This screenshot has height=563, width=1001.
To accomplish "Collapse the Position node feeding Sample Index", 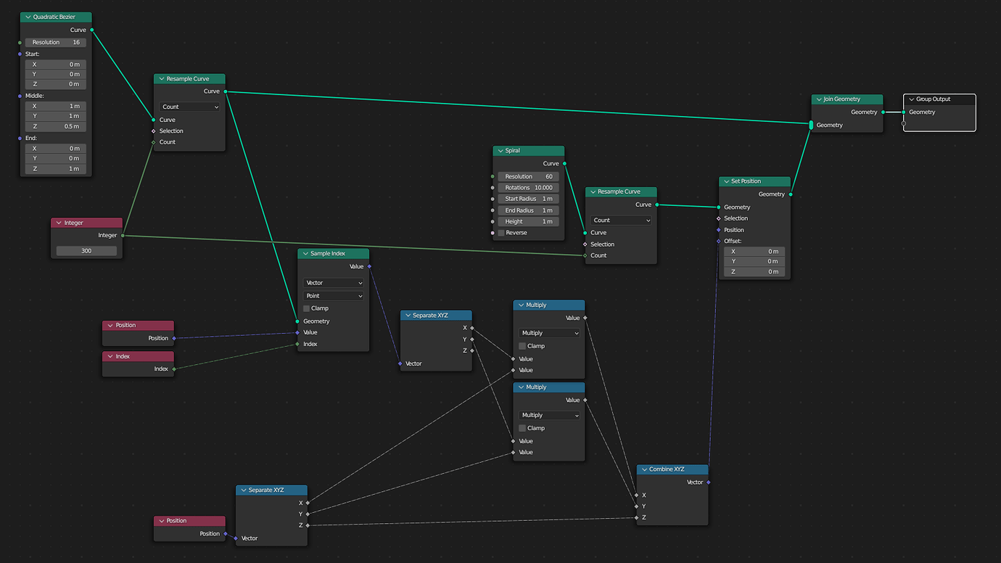I will tap(110, 325).
